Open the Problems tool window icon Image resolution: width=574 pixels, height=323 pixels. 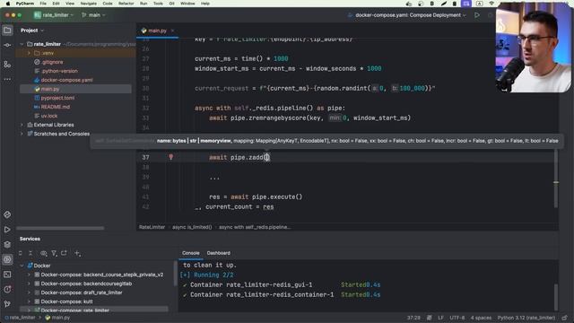[x=7, y=289]
